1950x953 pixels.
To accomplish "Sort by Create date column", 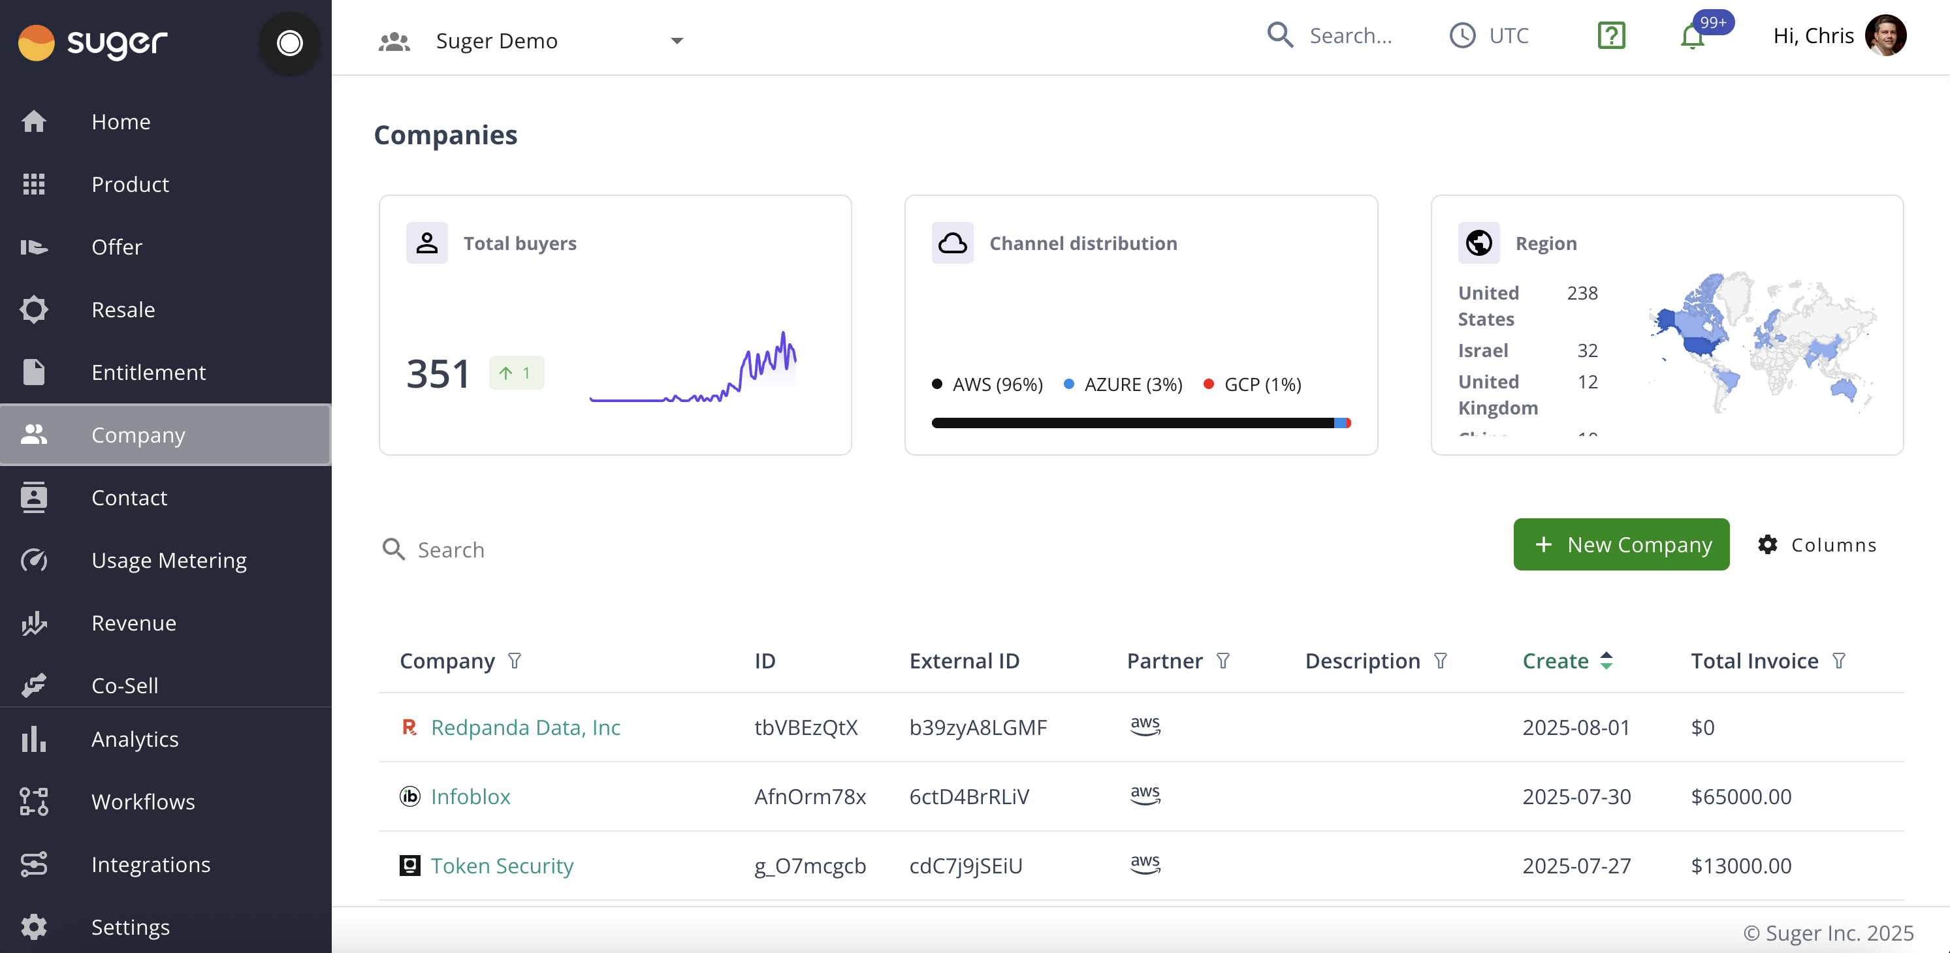I will [1568, 661].
